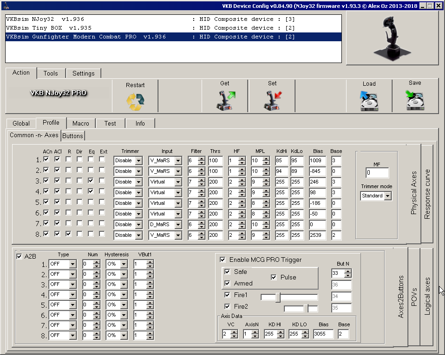Select the VKBsim Tiny BOX device
445x355 pixels.
click(173, 28)
